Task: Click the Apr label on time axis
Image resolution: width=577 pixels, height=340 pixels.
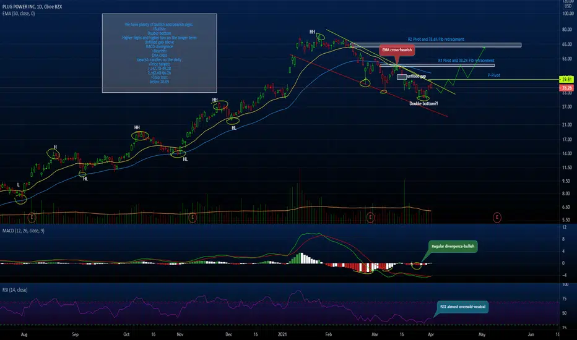Action: (431, 334)
